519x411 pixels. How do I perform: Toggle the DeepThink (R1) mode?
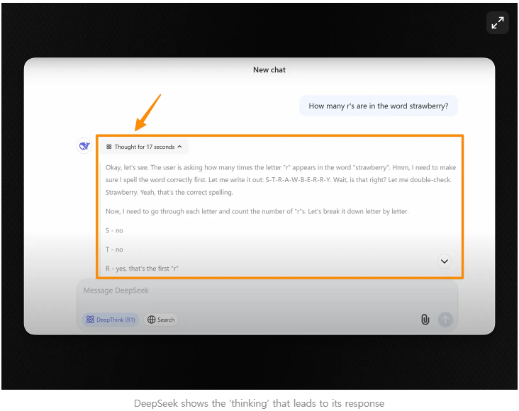(111, 320)
